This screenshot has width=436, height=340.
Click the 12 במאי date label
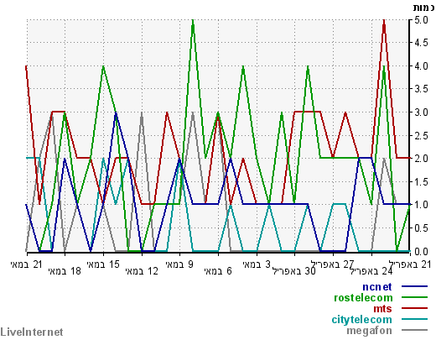[142, 271]
